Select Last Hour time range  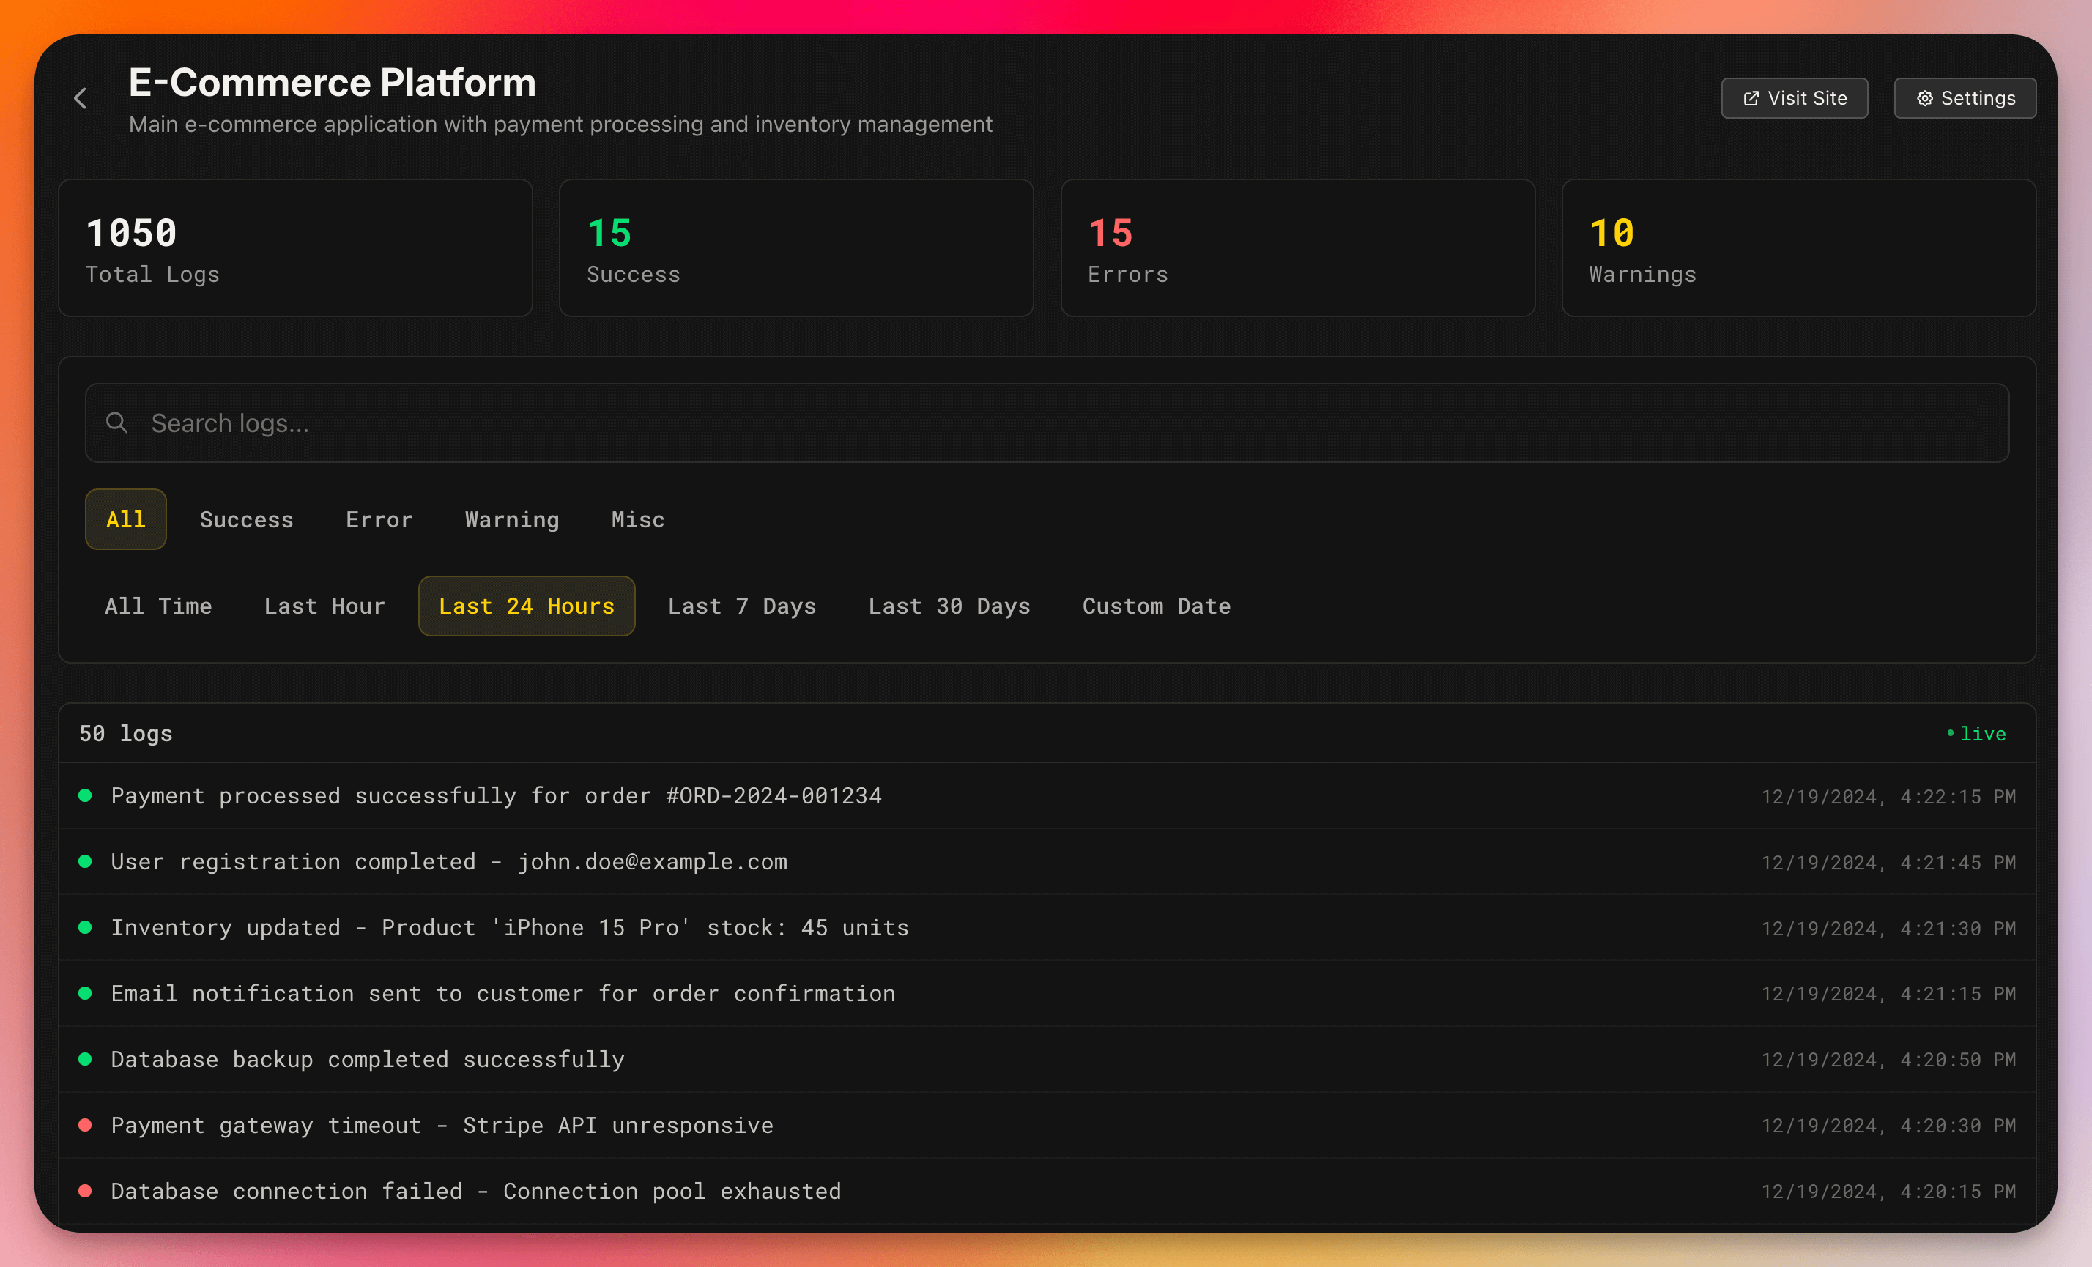324,606
